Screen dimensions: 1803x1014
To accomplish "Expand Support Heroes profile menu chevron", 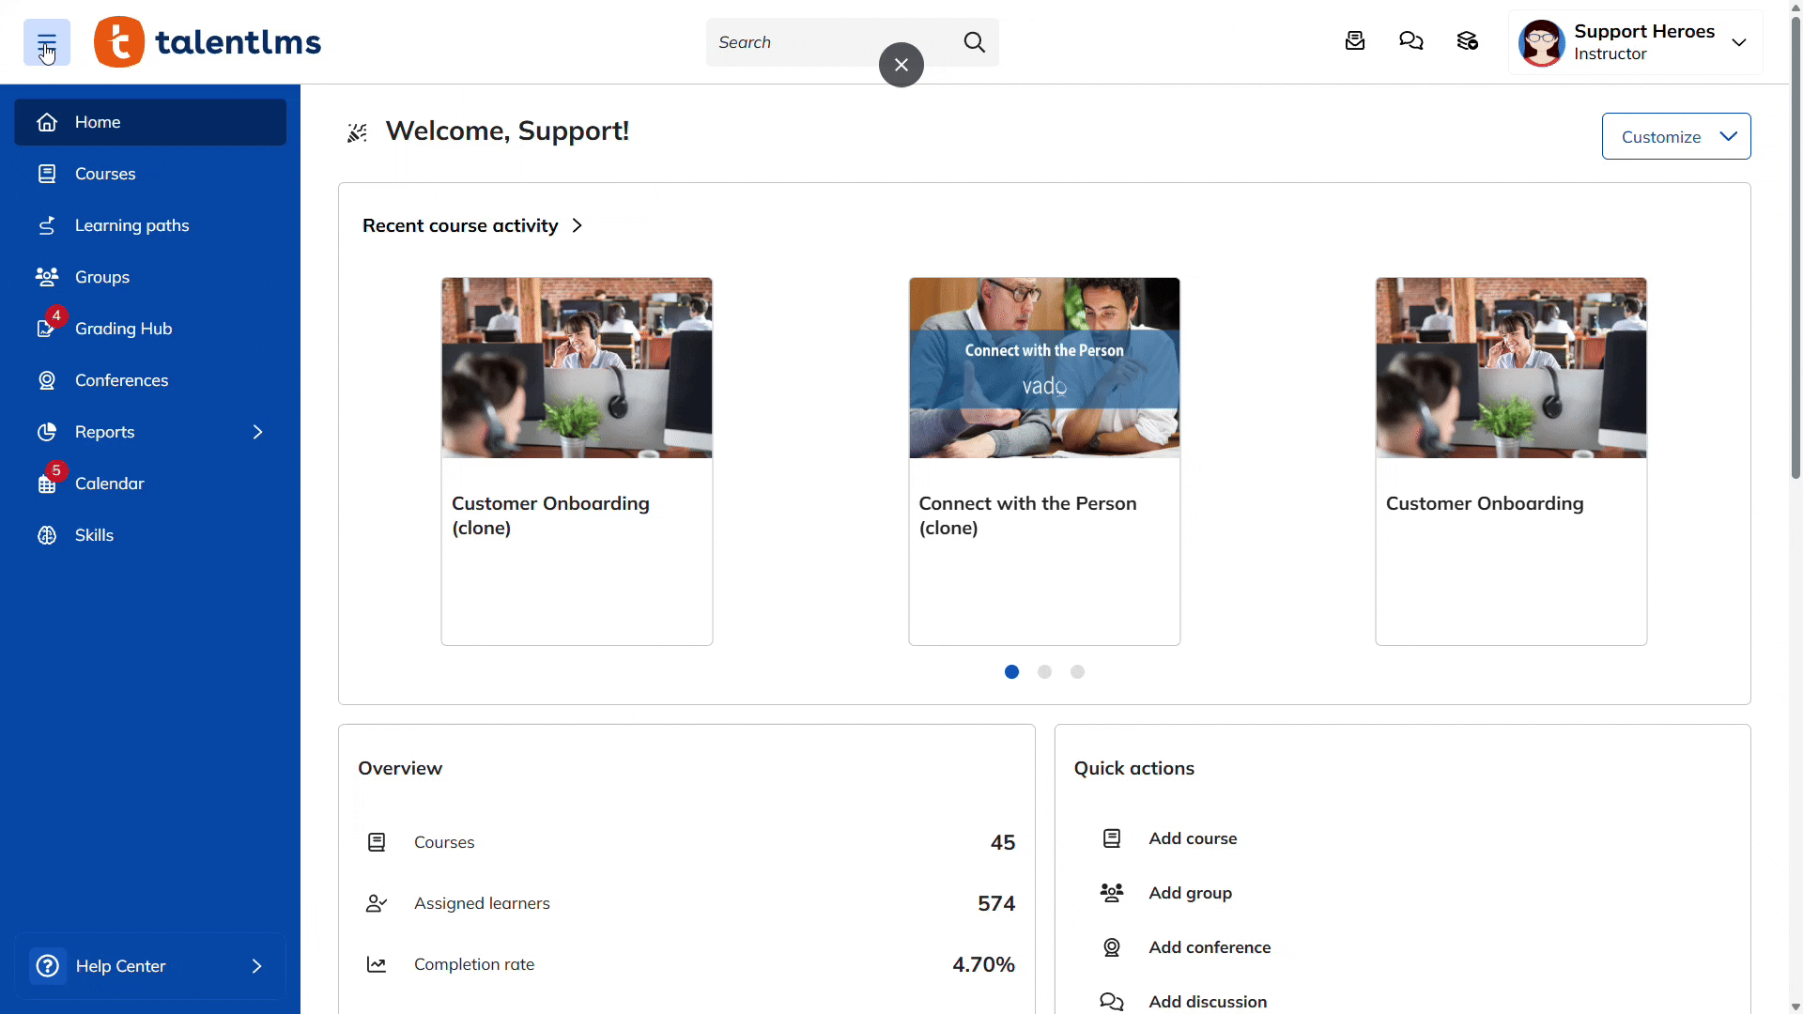I will (1738, 42).
